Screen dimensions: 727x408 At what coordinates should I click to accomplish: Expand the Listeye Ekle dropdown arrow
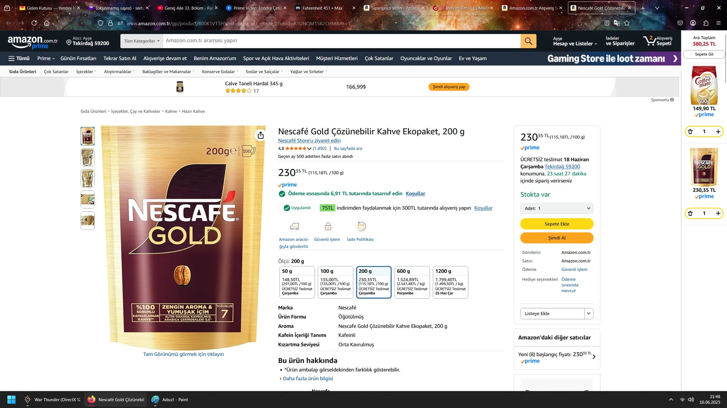[589, 313]
